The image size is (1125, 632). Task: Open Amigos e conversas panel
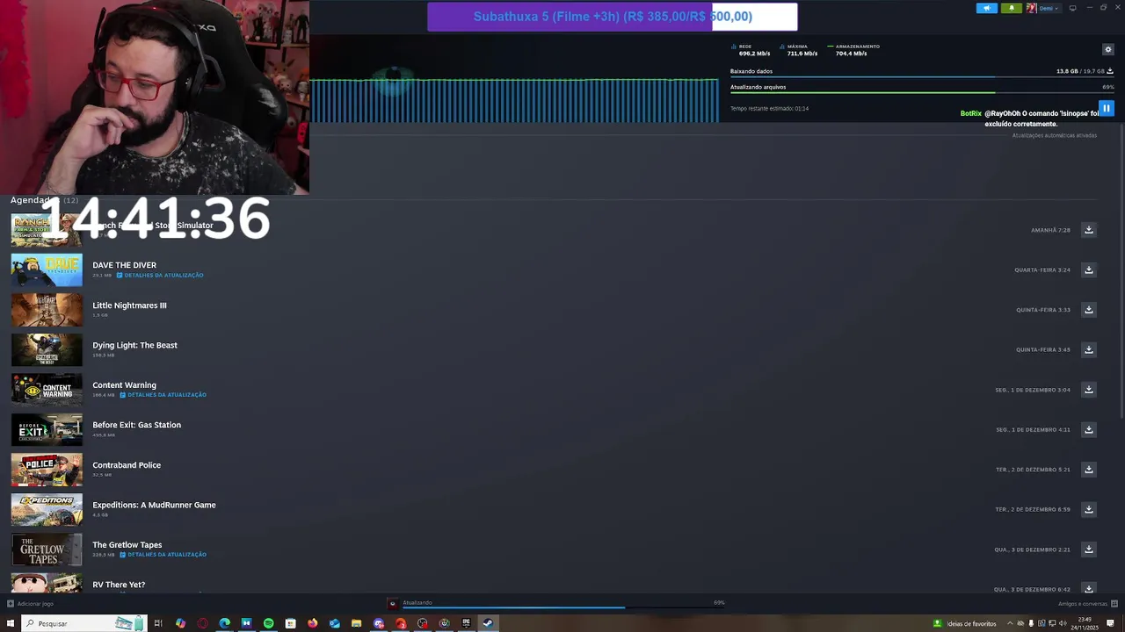(x=1088, y=604)
